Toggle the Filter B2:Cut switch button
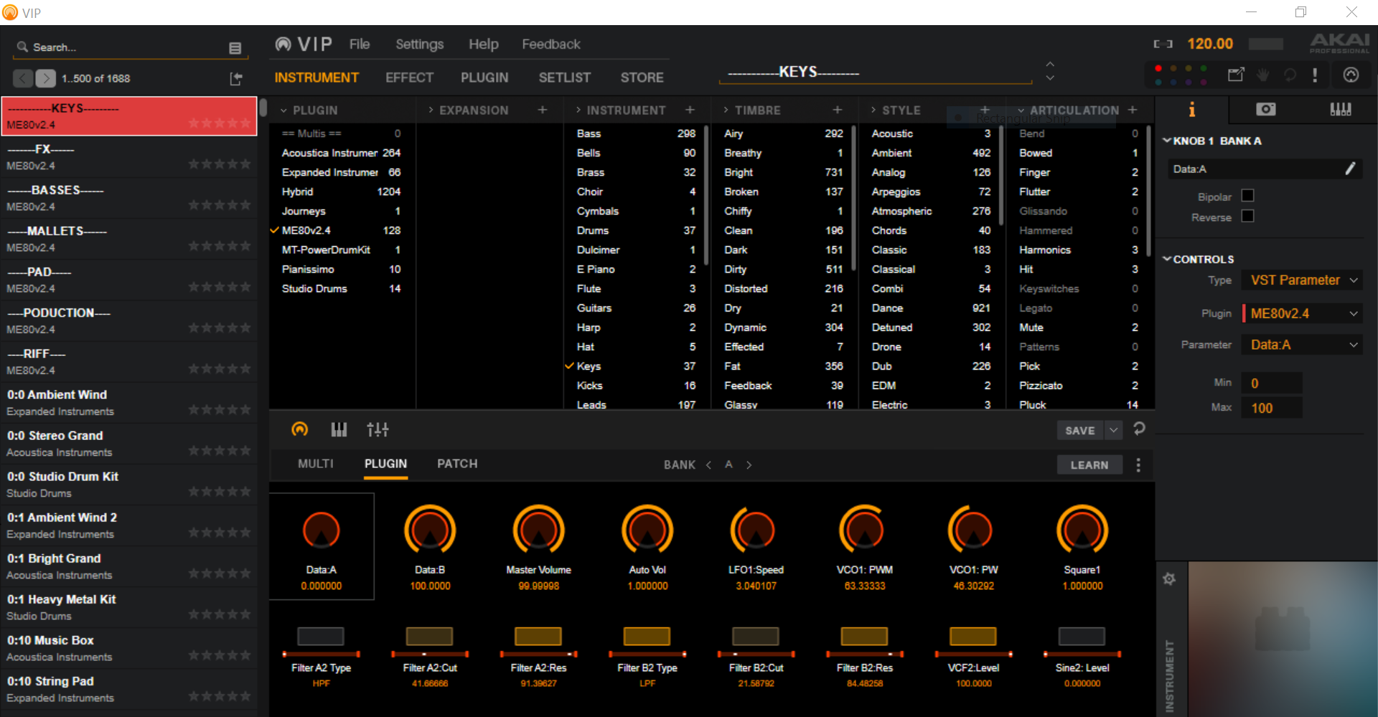 [756, 636]
